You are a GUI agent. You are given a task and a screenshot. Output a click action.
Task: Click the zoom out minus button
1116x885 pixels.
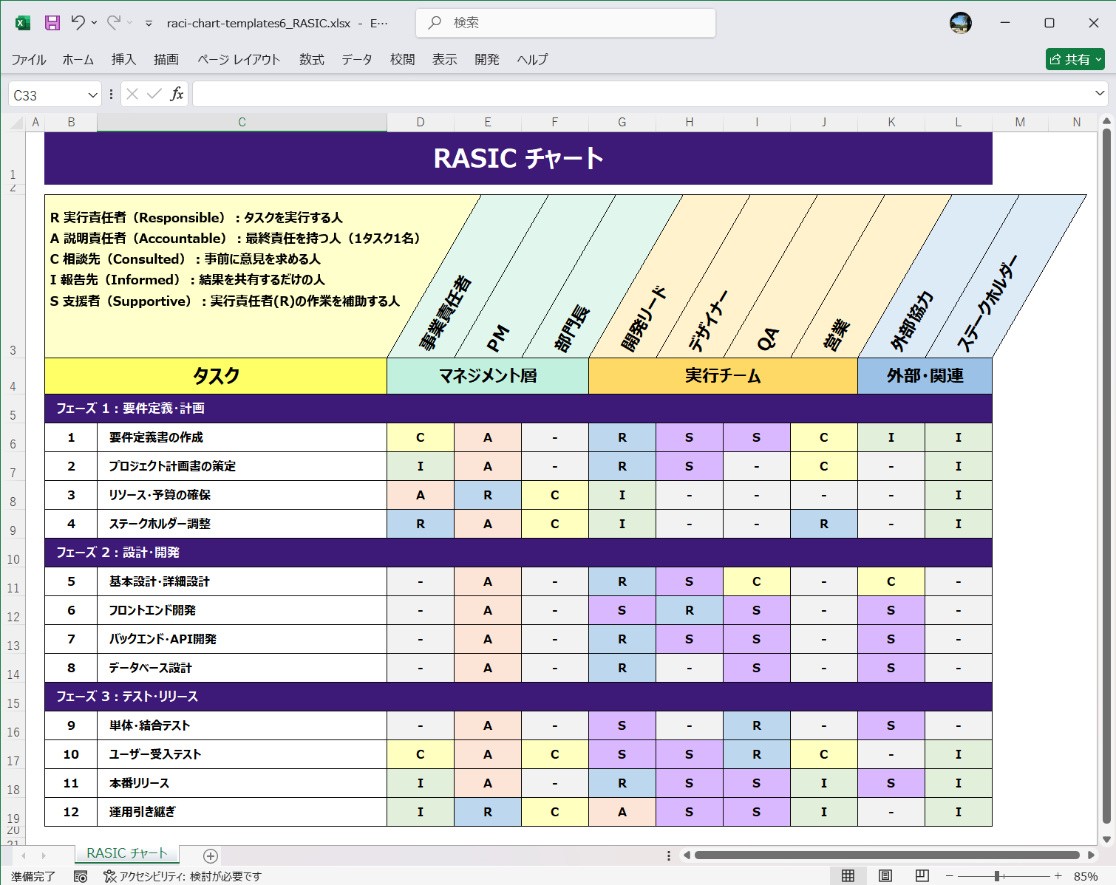coord(950,876)
